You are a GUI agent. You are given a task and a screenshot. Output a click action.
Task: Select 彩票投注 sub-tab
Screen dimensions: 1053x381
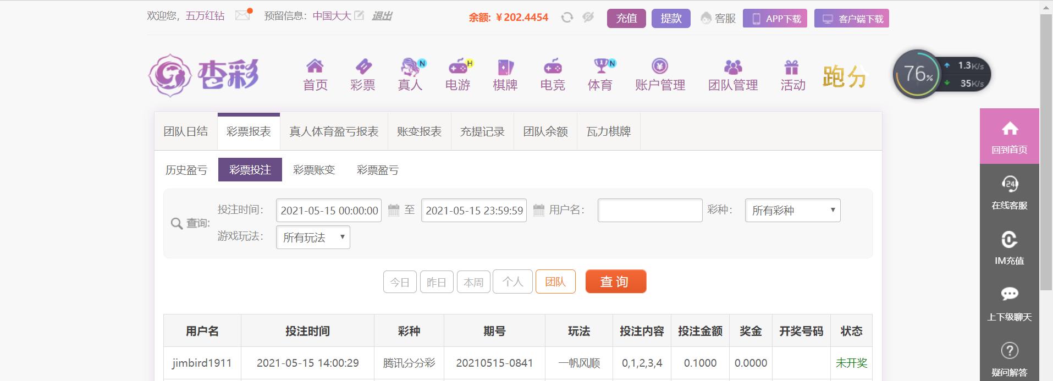coord(250,170)
